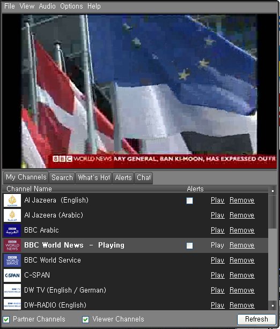This screenshot has width=280, height=329.
Task: Open the Options menu
Action: coord(71,6)
